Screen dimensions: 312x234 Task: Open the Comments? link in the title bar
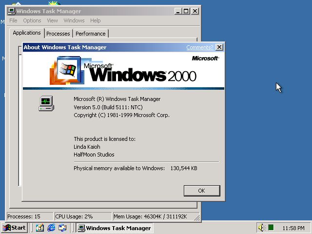[x=199, y=47]
